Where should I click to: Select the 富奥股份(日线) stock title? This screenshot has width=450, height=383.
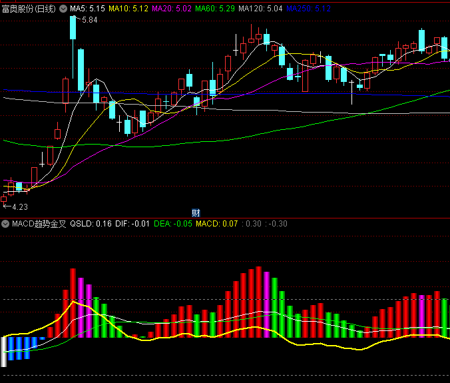click(29, 9)
